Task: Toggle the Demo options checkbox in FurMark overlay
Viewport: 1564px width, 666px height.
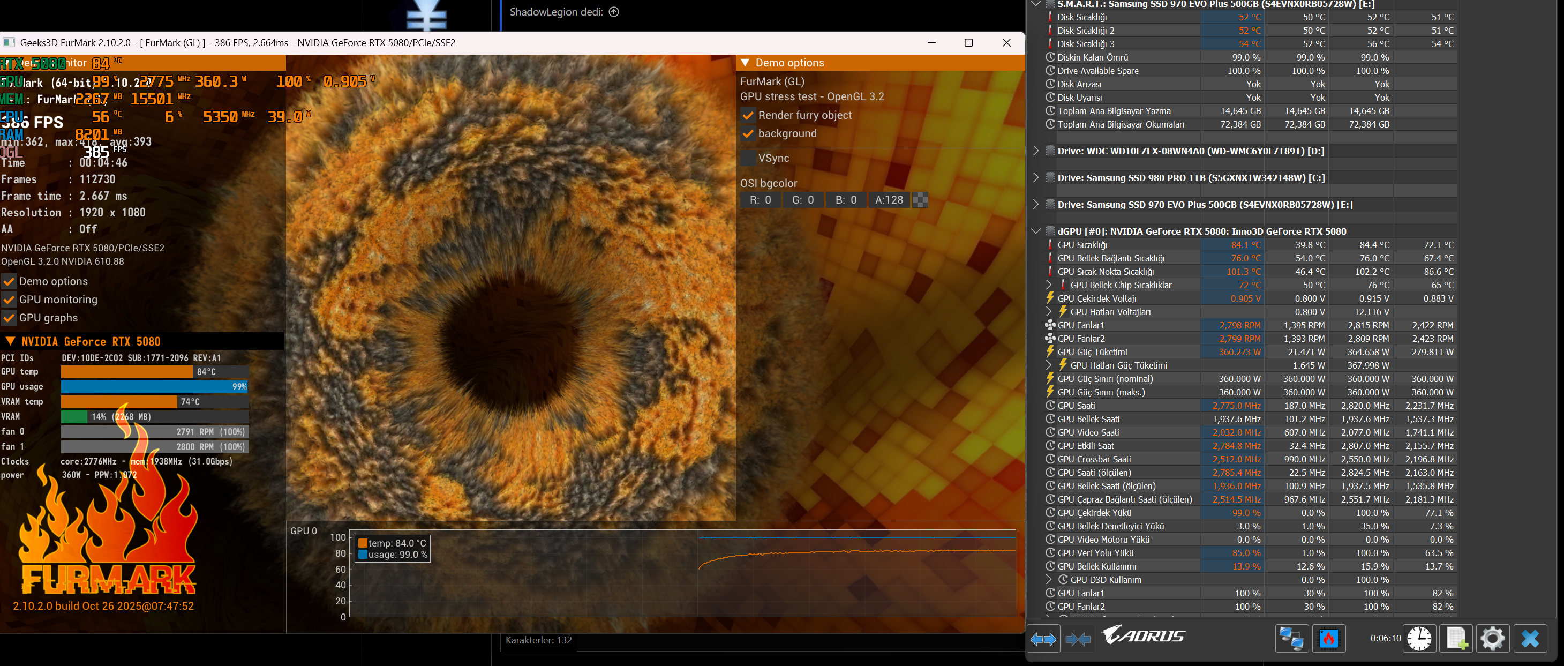Action: point(9,282)
